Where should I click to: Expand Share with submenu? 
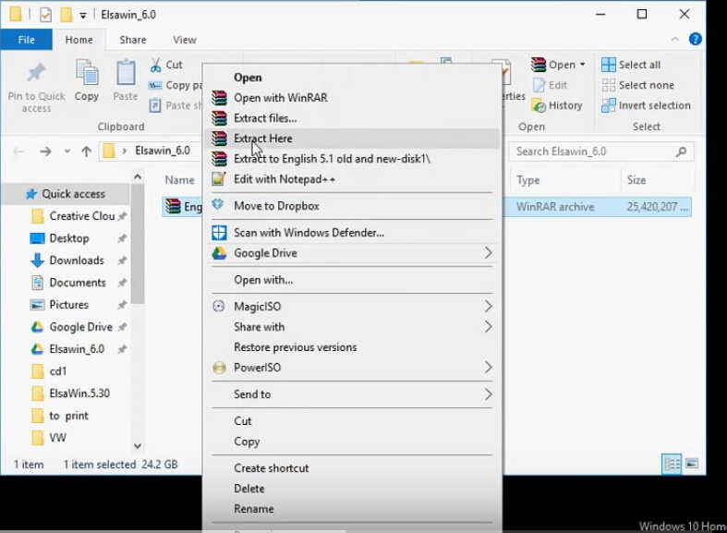pos(488,327)
